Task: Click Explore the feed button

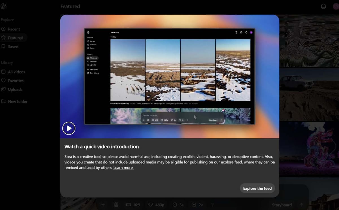Action: coord(257,188)
